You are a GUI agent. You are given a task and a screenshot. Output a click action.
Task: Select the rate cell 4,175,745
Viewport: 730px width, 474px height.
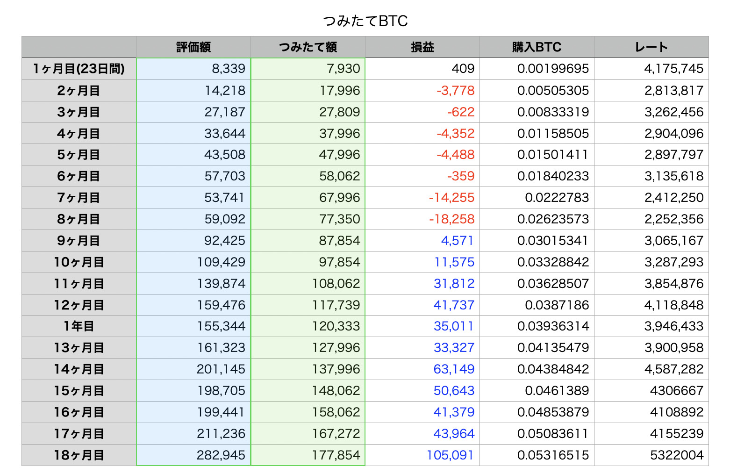tap(651, 69)
